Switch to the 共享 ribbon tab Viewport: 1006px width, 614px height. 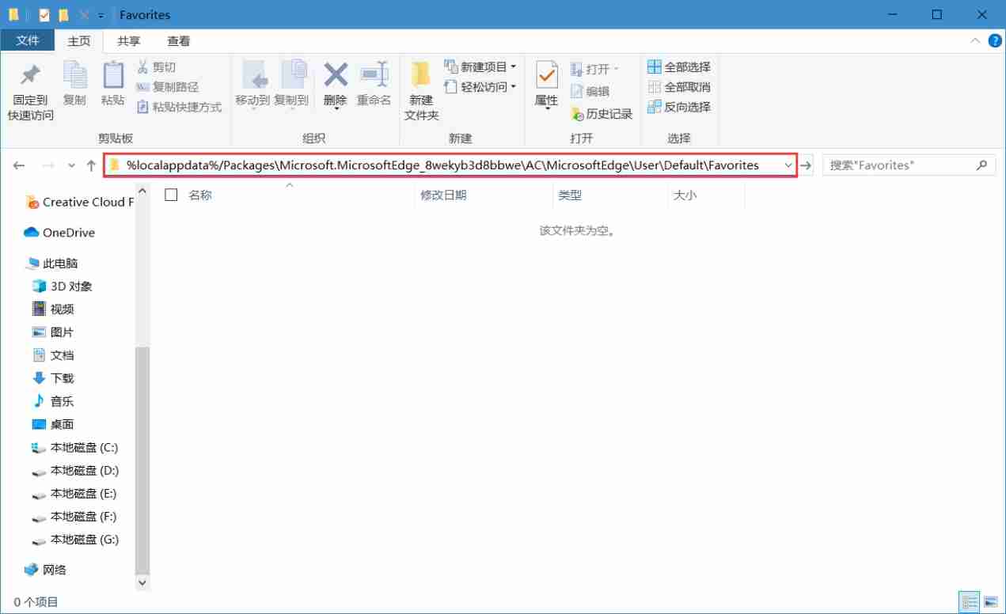point(128,40)
